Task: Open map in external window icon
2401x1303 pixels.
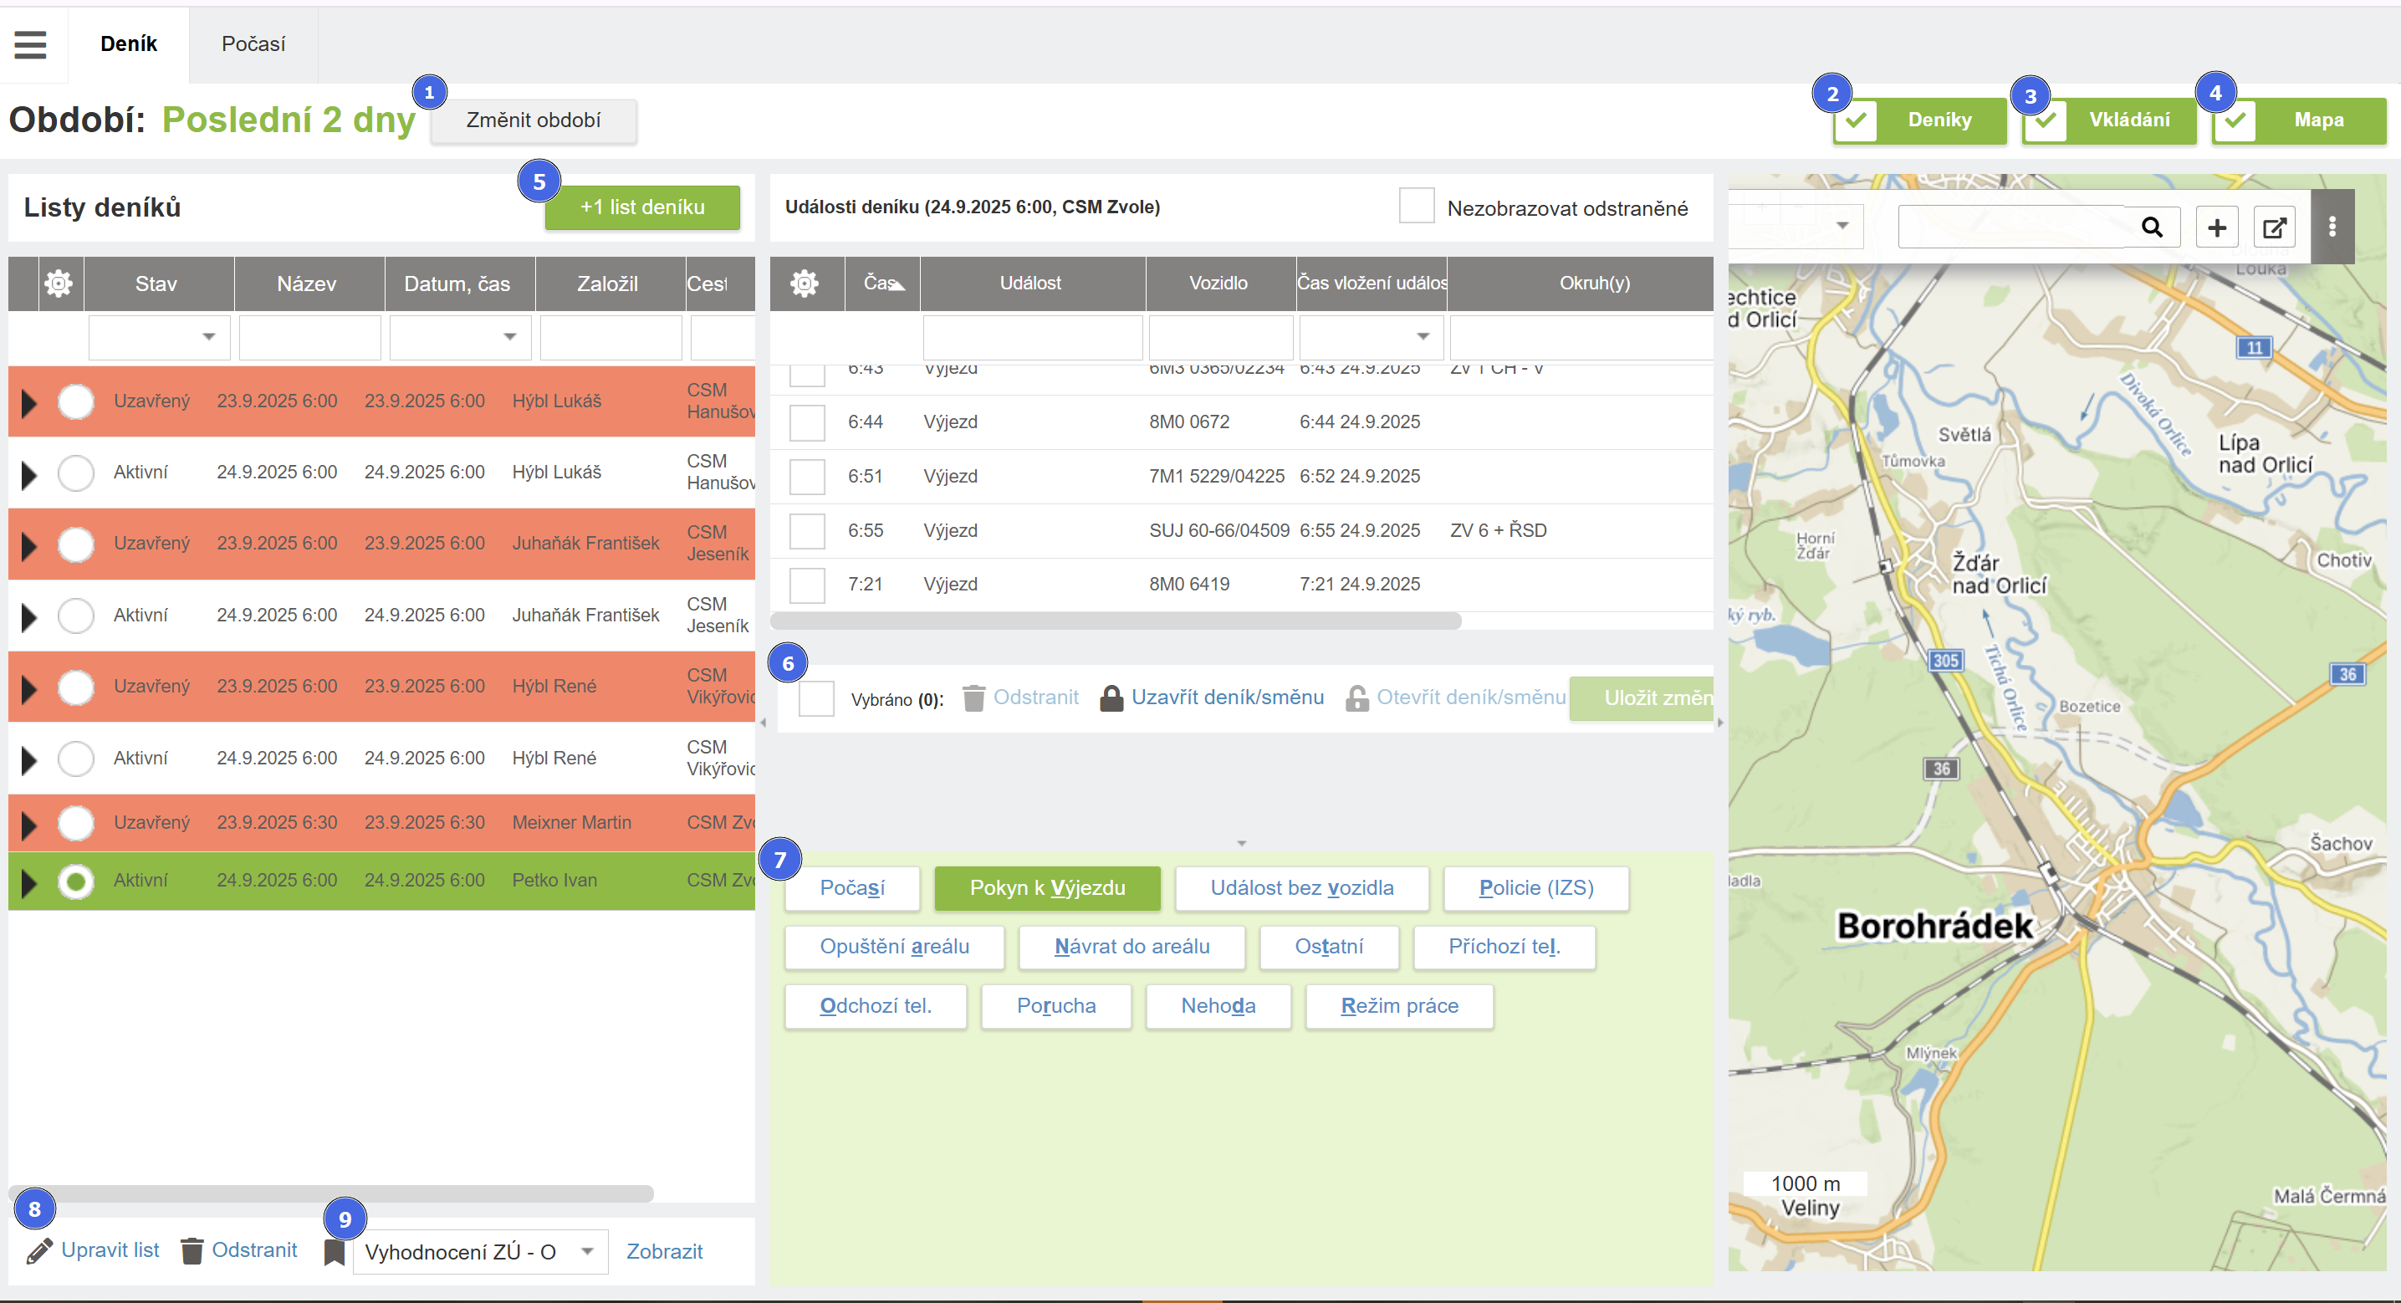Action: point(2274,227)
